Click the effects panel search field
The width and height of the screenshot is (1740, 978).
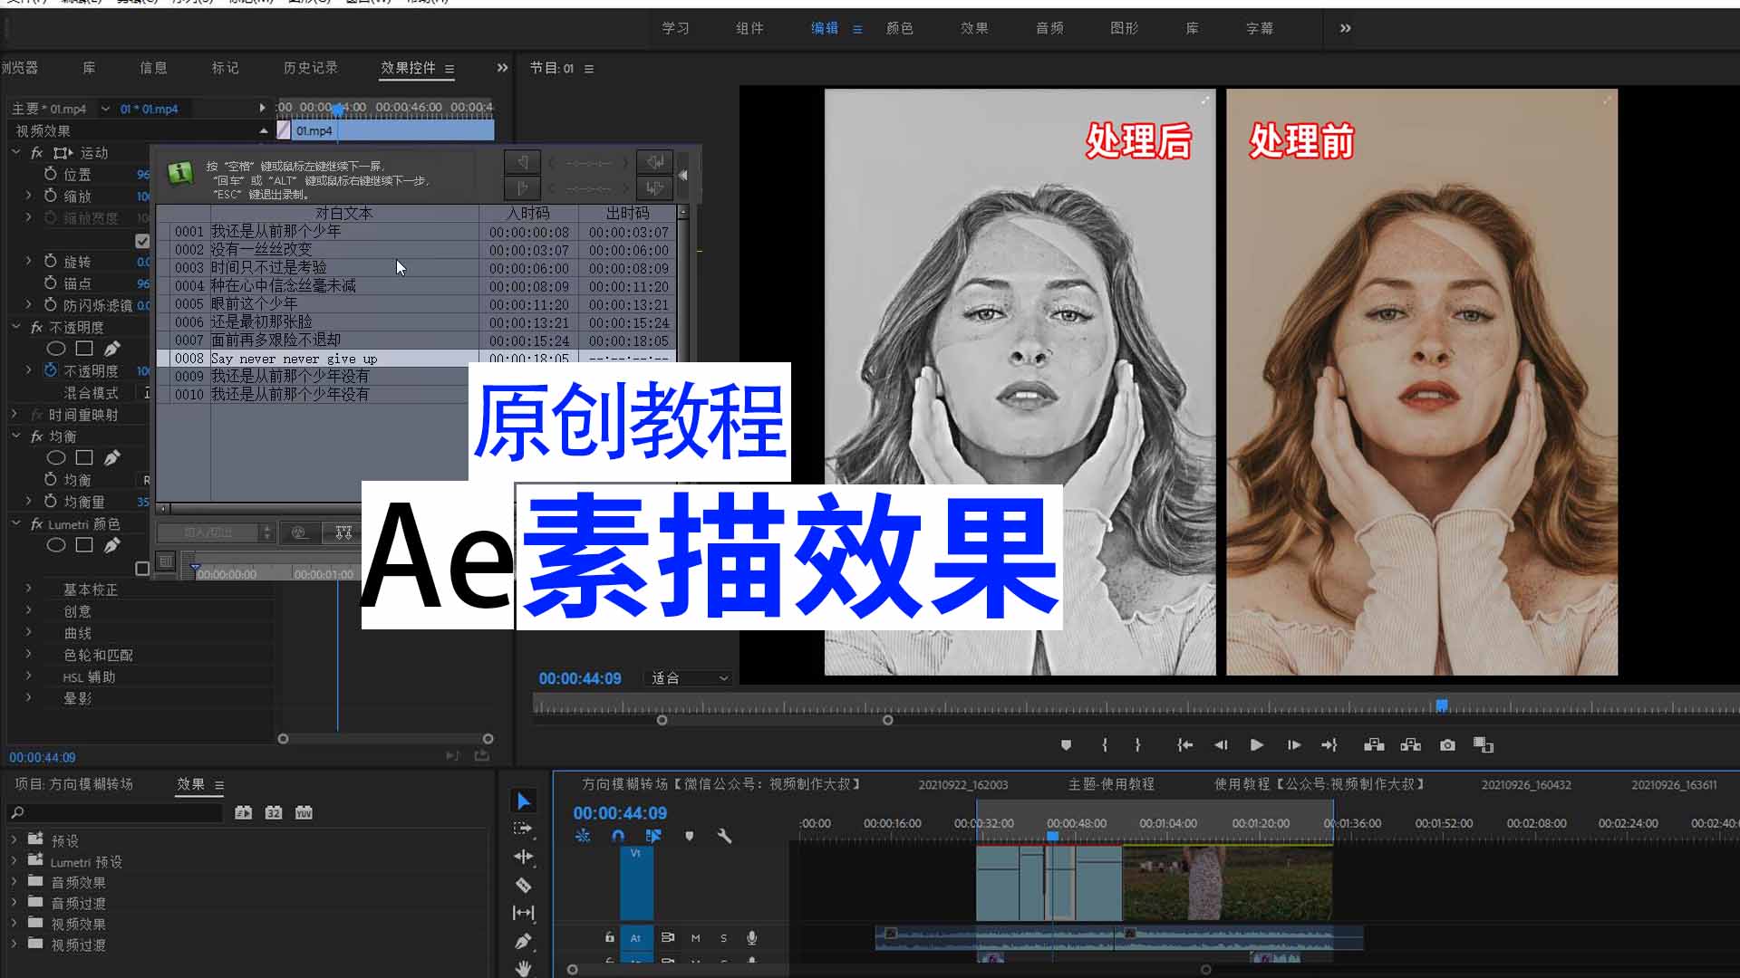(x=115, y=813)
